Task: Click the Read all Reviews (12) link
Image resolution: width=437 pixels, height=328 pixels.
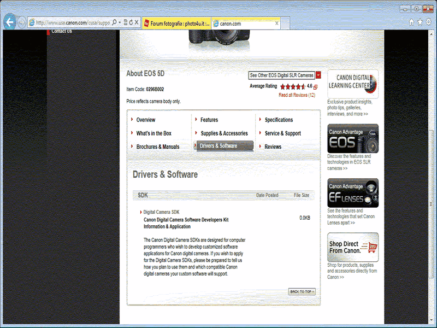Action: (x=297, y=95)
